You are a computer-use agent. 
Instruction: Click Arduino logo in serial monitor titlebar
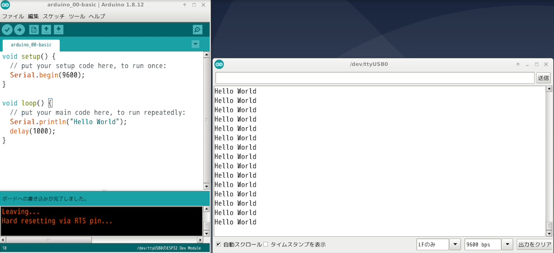point(219,64)
